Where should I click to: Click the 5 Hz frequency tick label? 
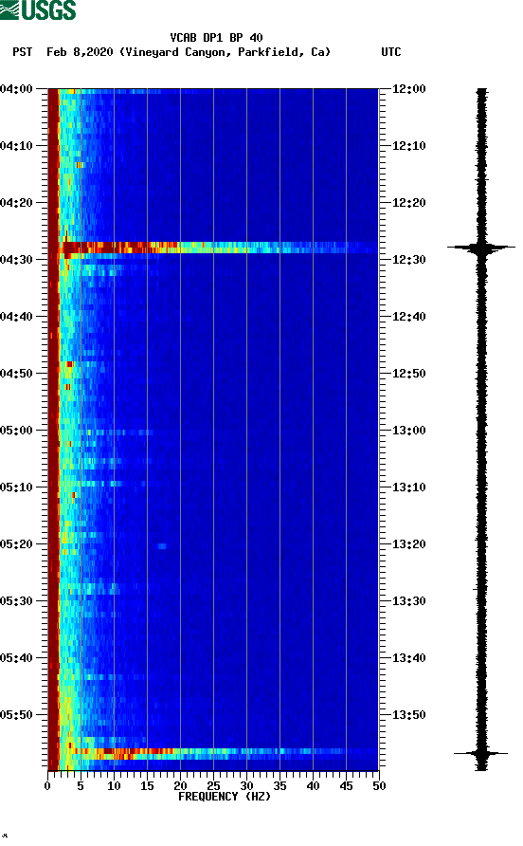pyautogui.click(x=81, y=786)
